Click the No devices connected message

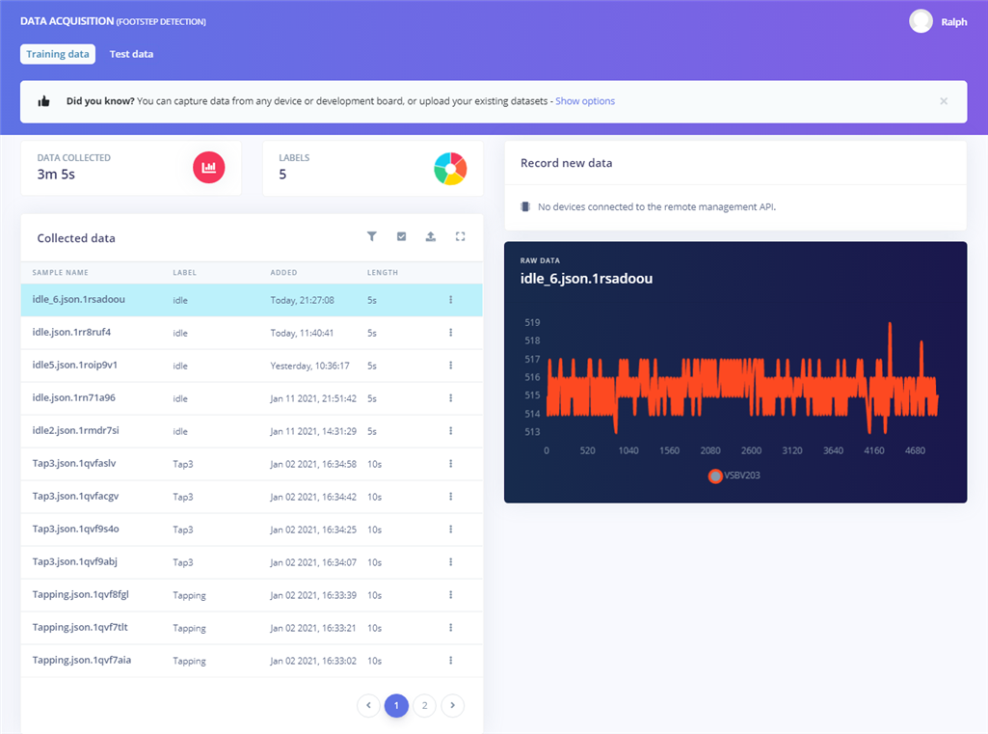pos(656,206)
